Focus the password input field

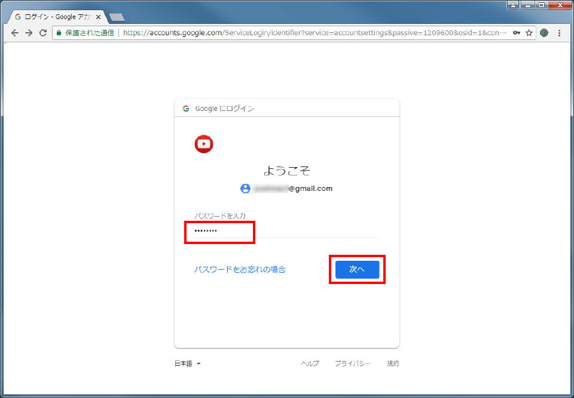click(286, 231)
